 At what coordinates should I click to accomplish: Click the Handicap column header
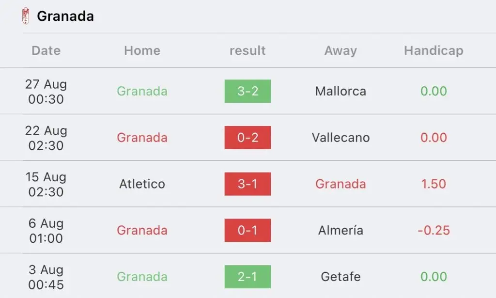[434, 50]
